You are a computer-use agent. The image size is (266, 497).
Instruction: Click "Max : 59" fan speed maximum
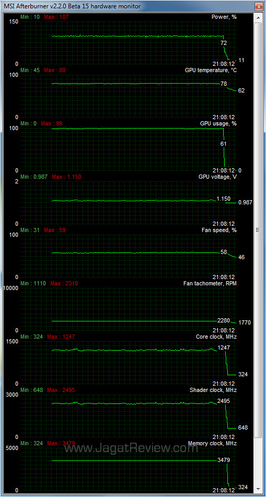[x=55, y=230]
